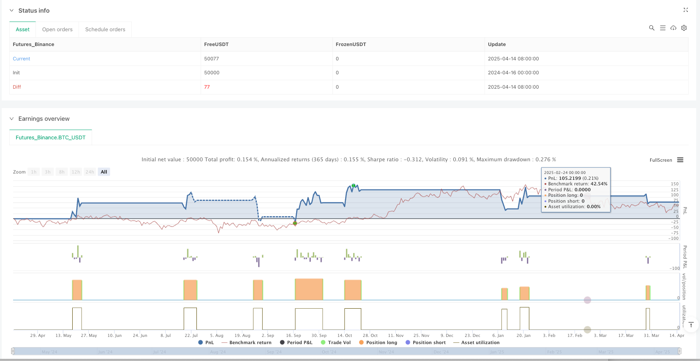The height and width of the screenshot is (361, 700).
Task: Grab the left range navigator handle
Action: [13, 351]
